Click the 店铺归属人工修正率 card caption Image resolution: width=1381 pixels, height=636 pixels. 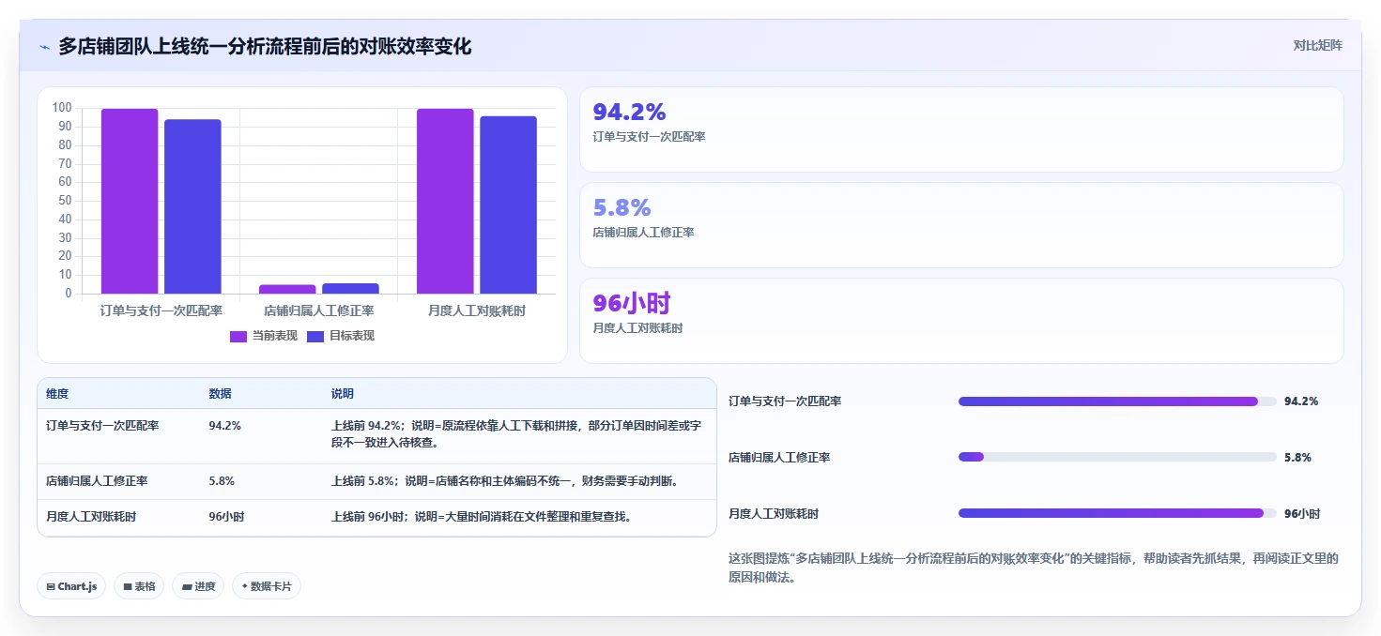(x=643, y=233)
